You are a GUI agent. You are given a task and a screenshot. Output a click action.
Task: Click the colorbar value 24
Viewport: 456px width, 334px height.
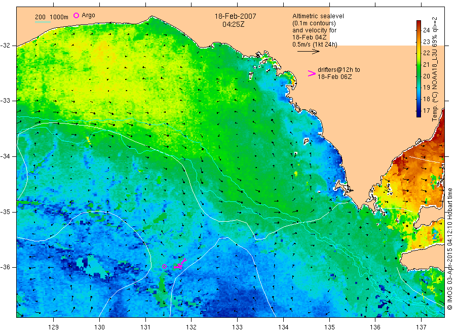pos(426,30)
